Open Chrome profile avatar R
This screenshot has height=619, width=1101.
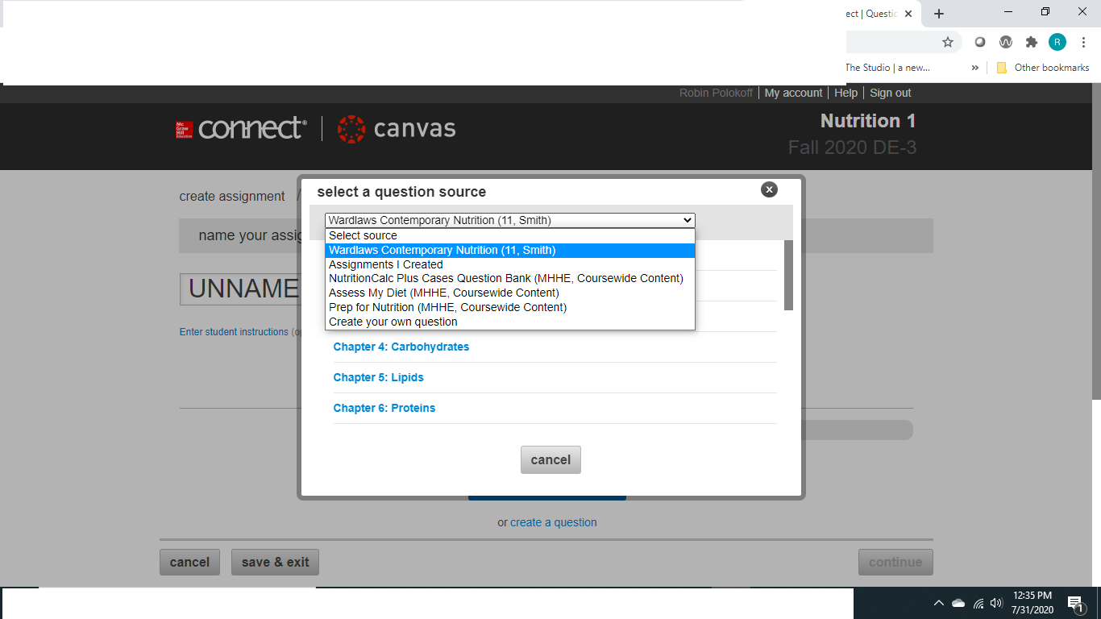[x=1057, y=42]
